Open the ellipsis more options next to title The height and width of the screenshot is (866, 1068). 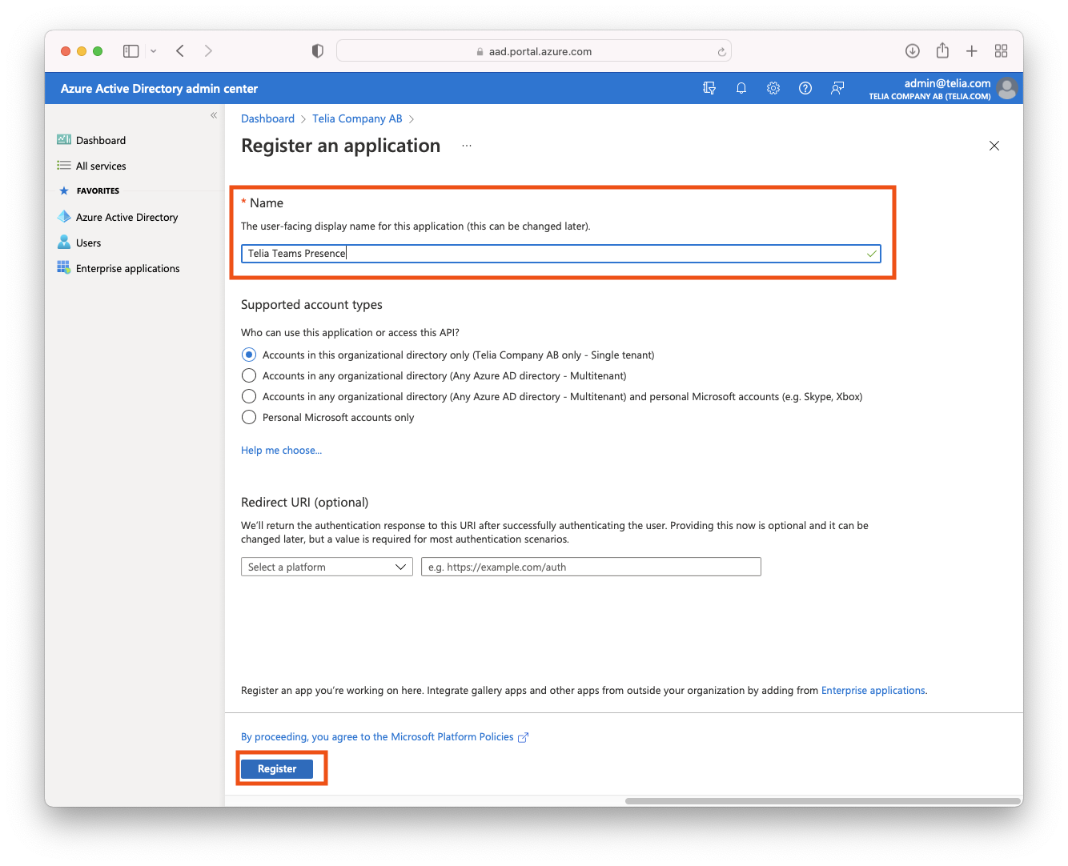point(467,146)
